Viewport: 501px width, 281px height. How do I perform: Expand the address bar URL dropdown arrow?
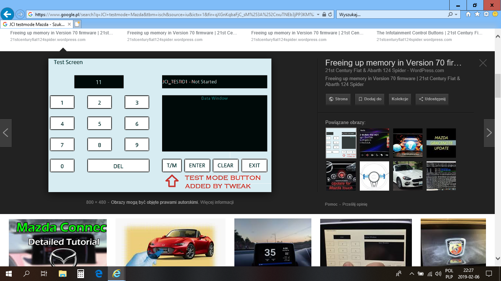(318, 15)
